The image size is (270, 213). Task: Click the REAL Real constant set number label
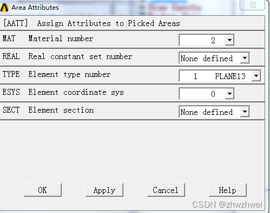tap(67, 56)
